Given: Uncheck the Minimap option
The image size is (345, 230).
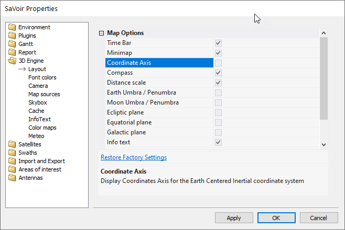Looking at the screenshot, I should [218, 53].
